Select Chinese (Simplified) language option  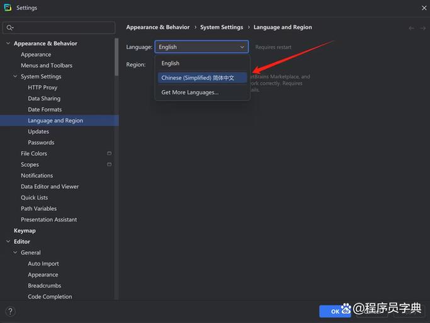tap(202, 78)
